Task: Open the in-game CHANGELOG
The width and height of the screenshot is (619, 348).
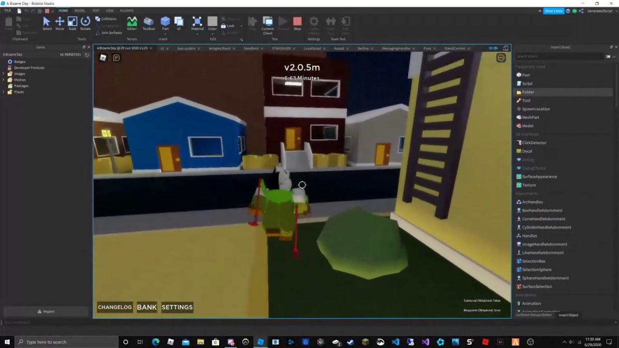Action: coord(115,307)
